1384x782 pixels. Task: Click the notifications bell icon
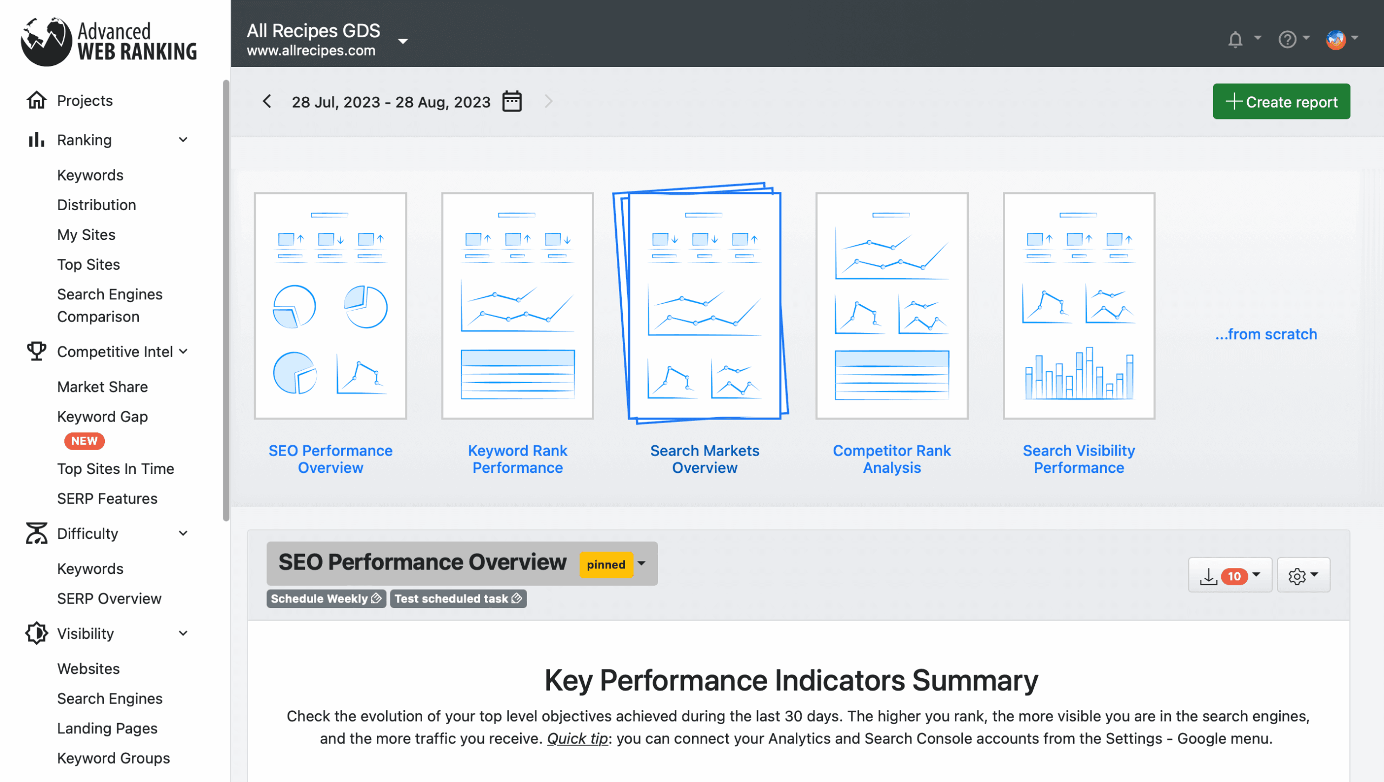pos(1235,39)
